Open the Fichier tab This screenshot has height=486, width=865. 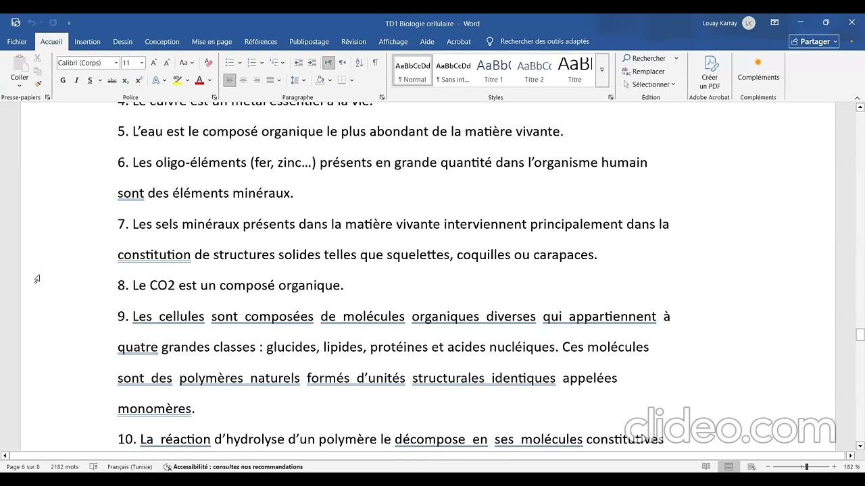pos(17,42)
